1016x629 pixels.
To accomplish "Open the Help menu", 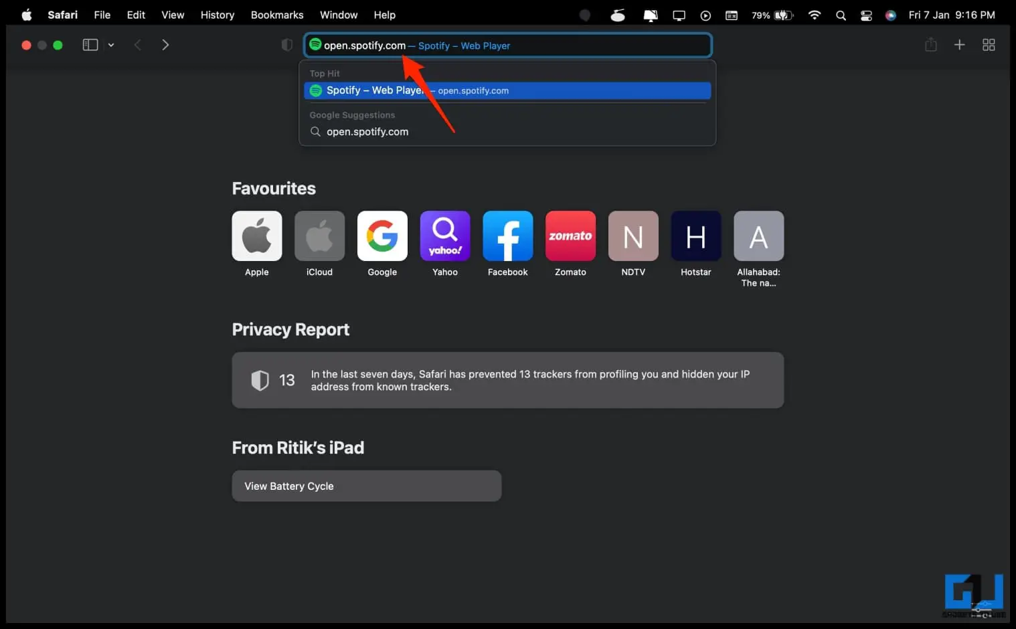I will 384,15.
